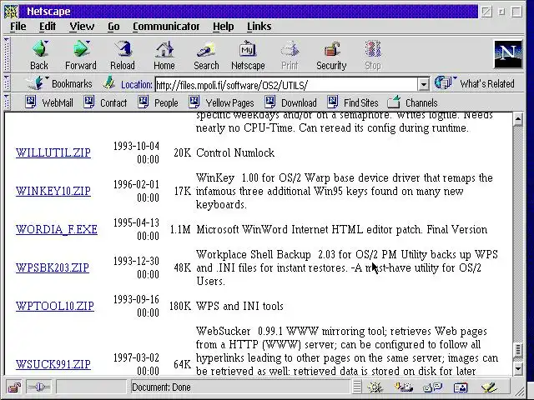The height and width of the screenshot is (400, 534).
Task: Click the status bar connection indicator icon
Action: (x=38, y=387)
